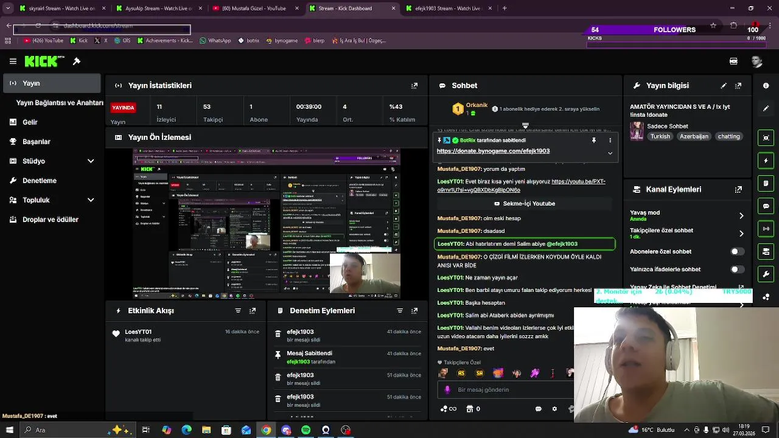Toggle stream statistics broadcast widget in sidebar
Screen dimensions: 779x438
coord(766,229)
